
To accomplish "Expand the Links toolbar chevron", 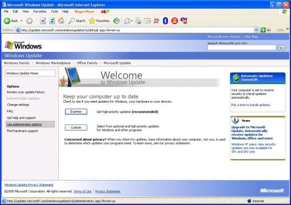I will click(287, 29).
